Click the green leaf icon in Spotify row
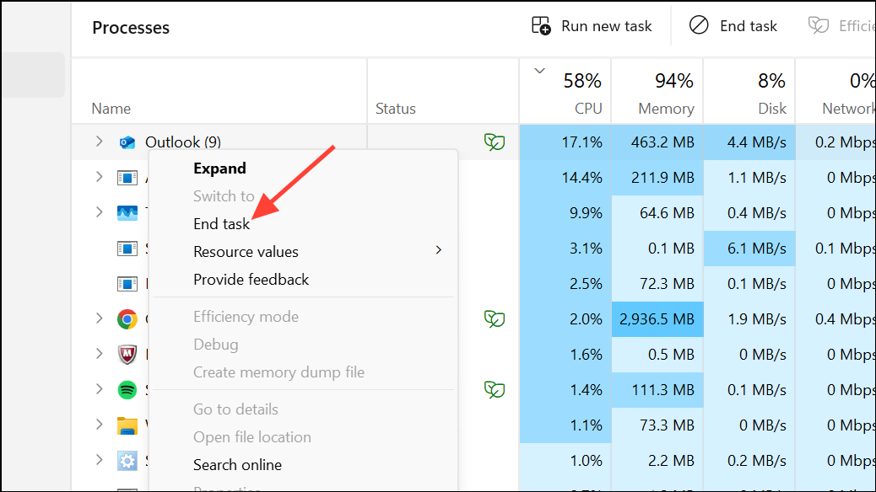Viewport: 876px width, 492px height. coord(494,389)
